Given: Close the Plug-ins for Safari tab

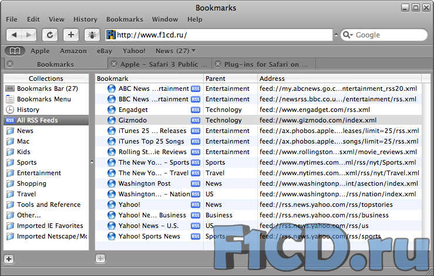Looking at the screenshot, I should [218, 64].
